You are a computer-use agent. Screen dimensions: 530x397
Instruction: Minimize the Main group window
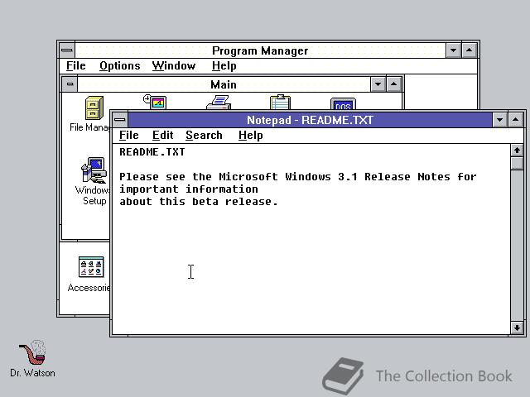pos(378,84)
